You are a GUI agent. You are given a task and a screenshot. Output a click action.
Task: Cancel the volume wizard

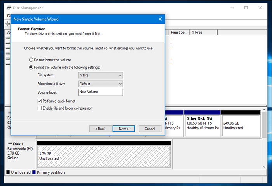pyautogui.click(x=150, y=129)
